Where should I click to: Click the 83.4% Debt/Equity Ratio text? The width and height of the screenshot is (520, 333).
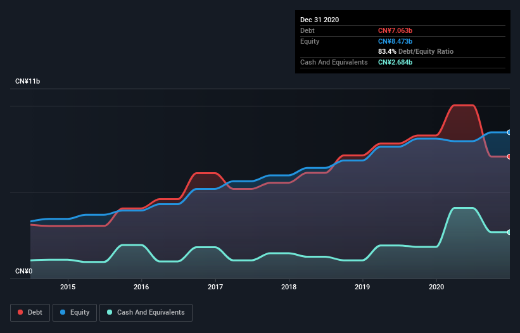pos(416,52)
